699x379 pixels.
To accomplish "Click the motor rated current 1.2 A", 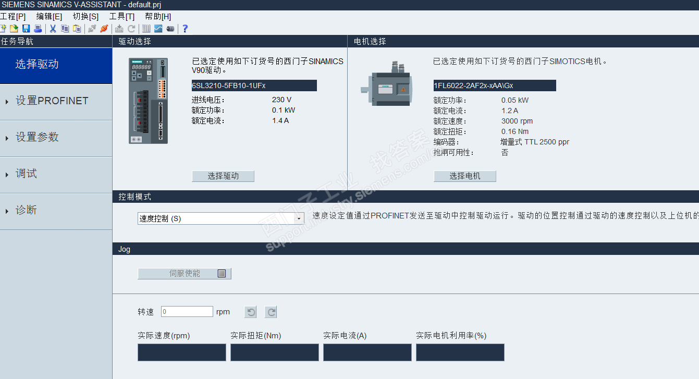I will pos(510,111).
